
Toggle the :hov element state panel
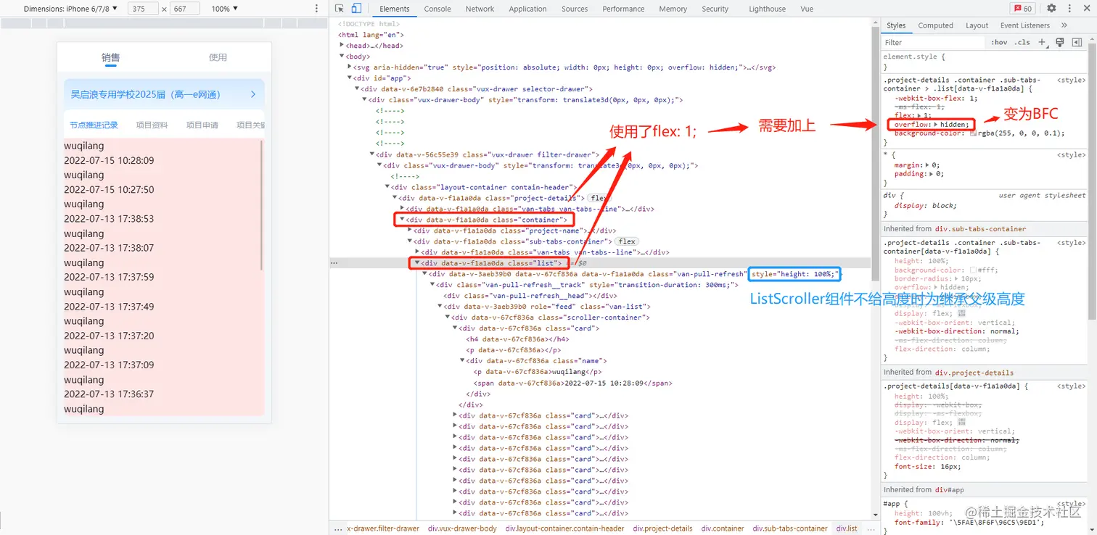(x=1000, y=42)
